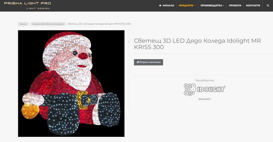
Task: Click the Изпрати запитване button
Action: (148, 62)
